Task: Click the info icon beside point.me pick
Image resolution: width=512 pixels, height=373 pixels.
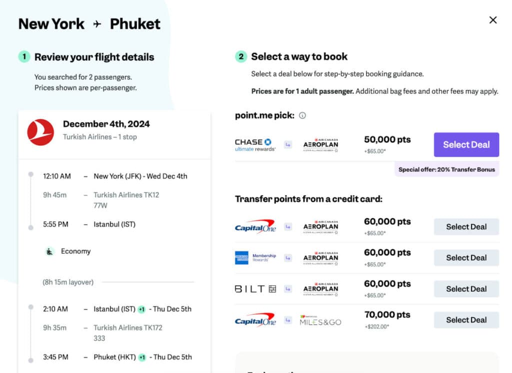Action: [x=302, y=115]
